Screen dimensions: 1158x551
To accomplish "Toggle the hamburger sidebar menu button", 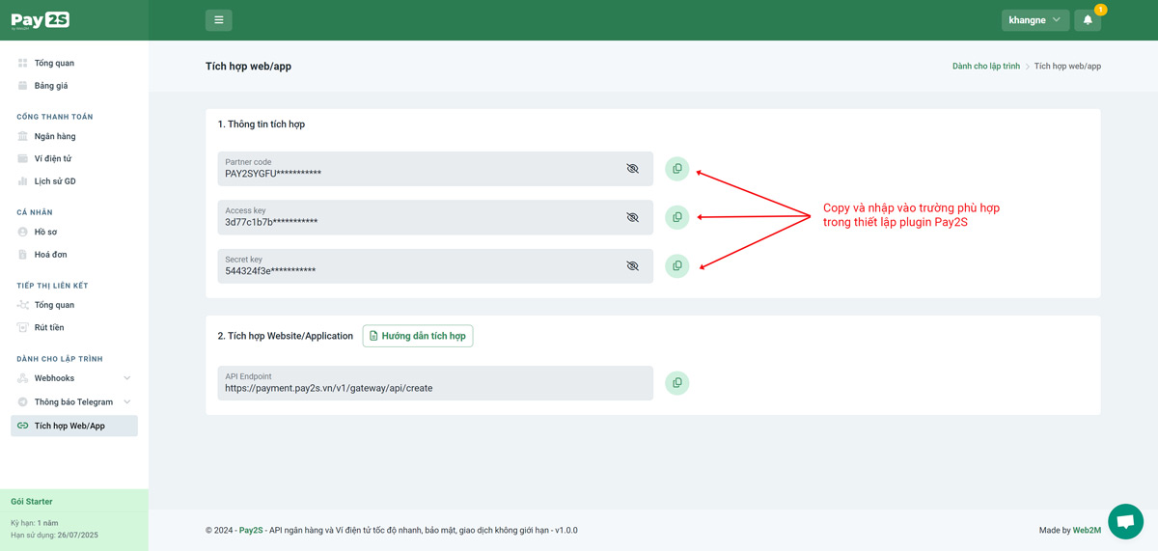I will [219, 19].
